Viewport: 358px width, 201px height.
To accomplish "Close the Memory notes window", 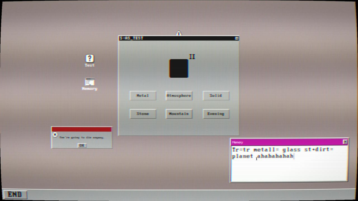I will tap(345, 142).
